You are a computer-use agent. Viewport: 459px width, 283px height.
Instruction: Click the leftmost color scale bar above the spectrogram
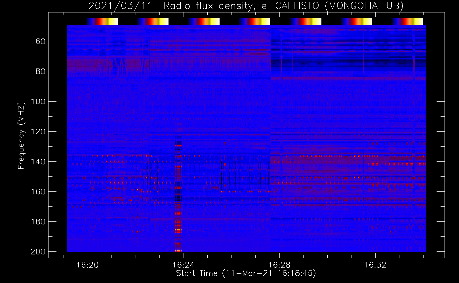102,22
